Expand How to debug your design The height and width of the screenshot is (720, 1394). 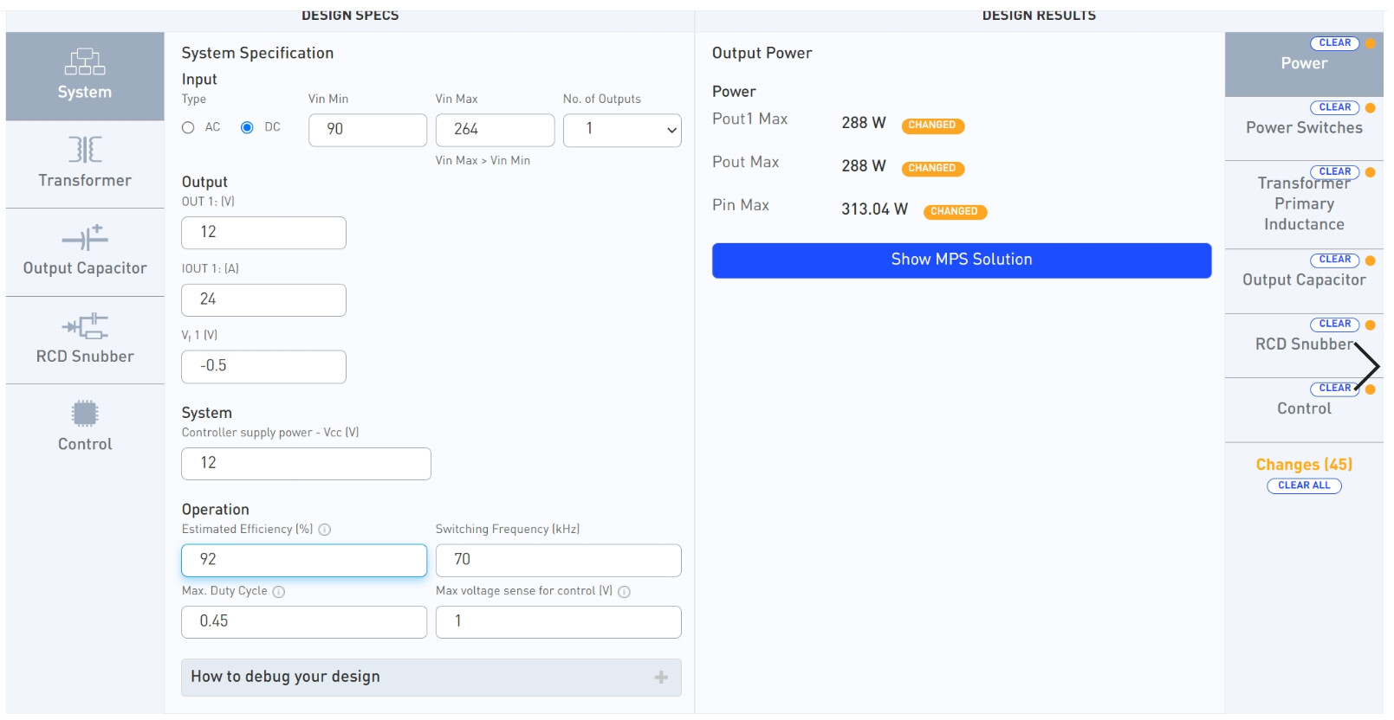coord(431,678)
